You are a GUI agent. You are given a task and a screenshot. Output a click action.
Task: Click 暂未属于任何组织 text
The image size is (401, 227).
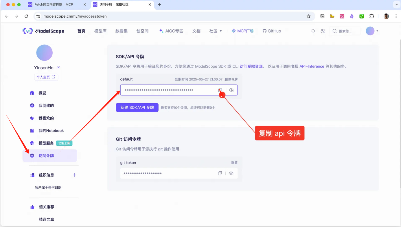click(x=48, y=187)
